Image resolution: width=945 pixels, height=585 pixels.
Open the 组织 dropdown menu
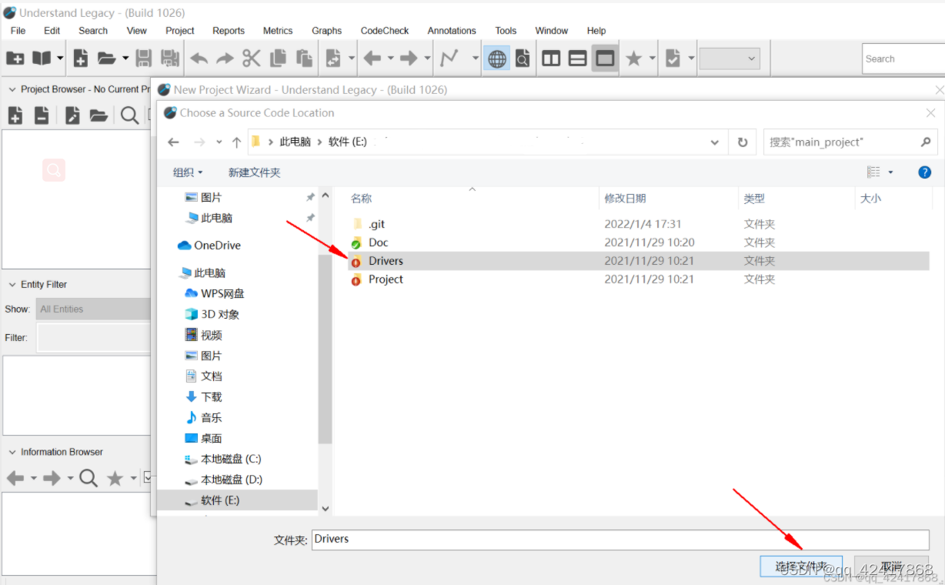tap(188, 172)
